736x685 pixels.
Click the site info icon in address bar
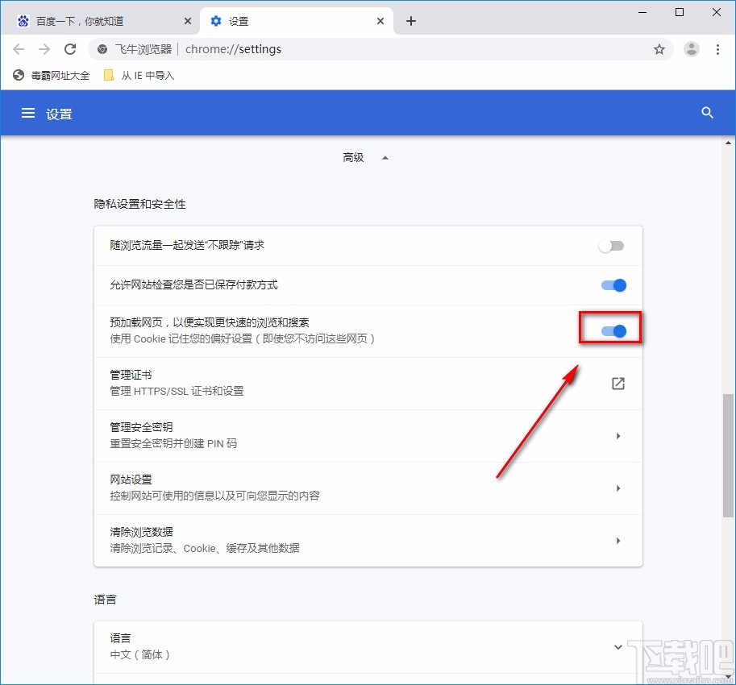point(102,48)
